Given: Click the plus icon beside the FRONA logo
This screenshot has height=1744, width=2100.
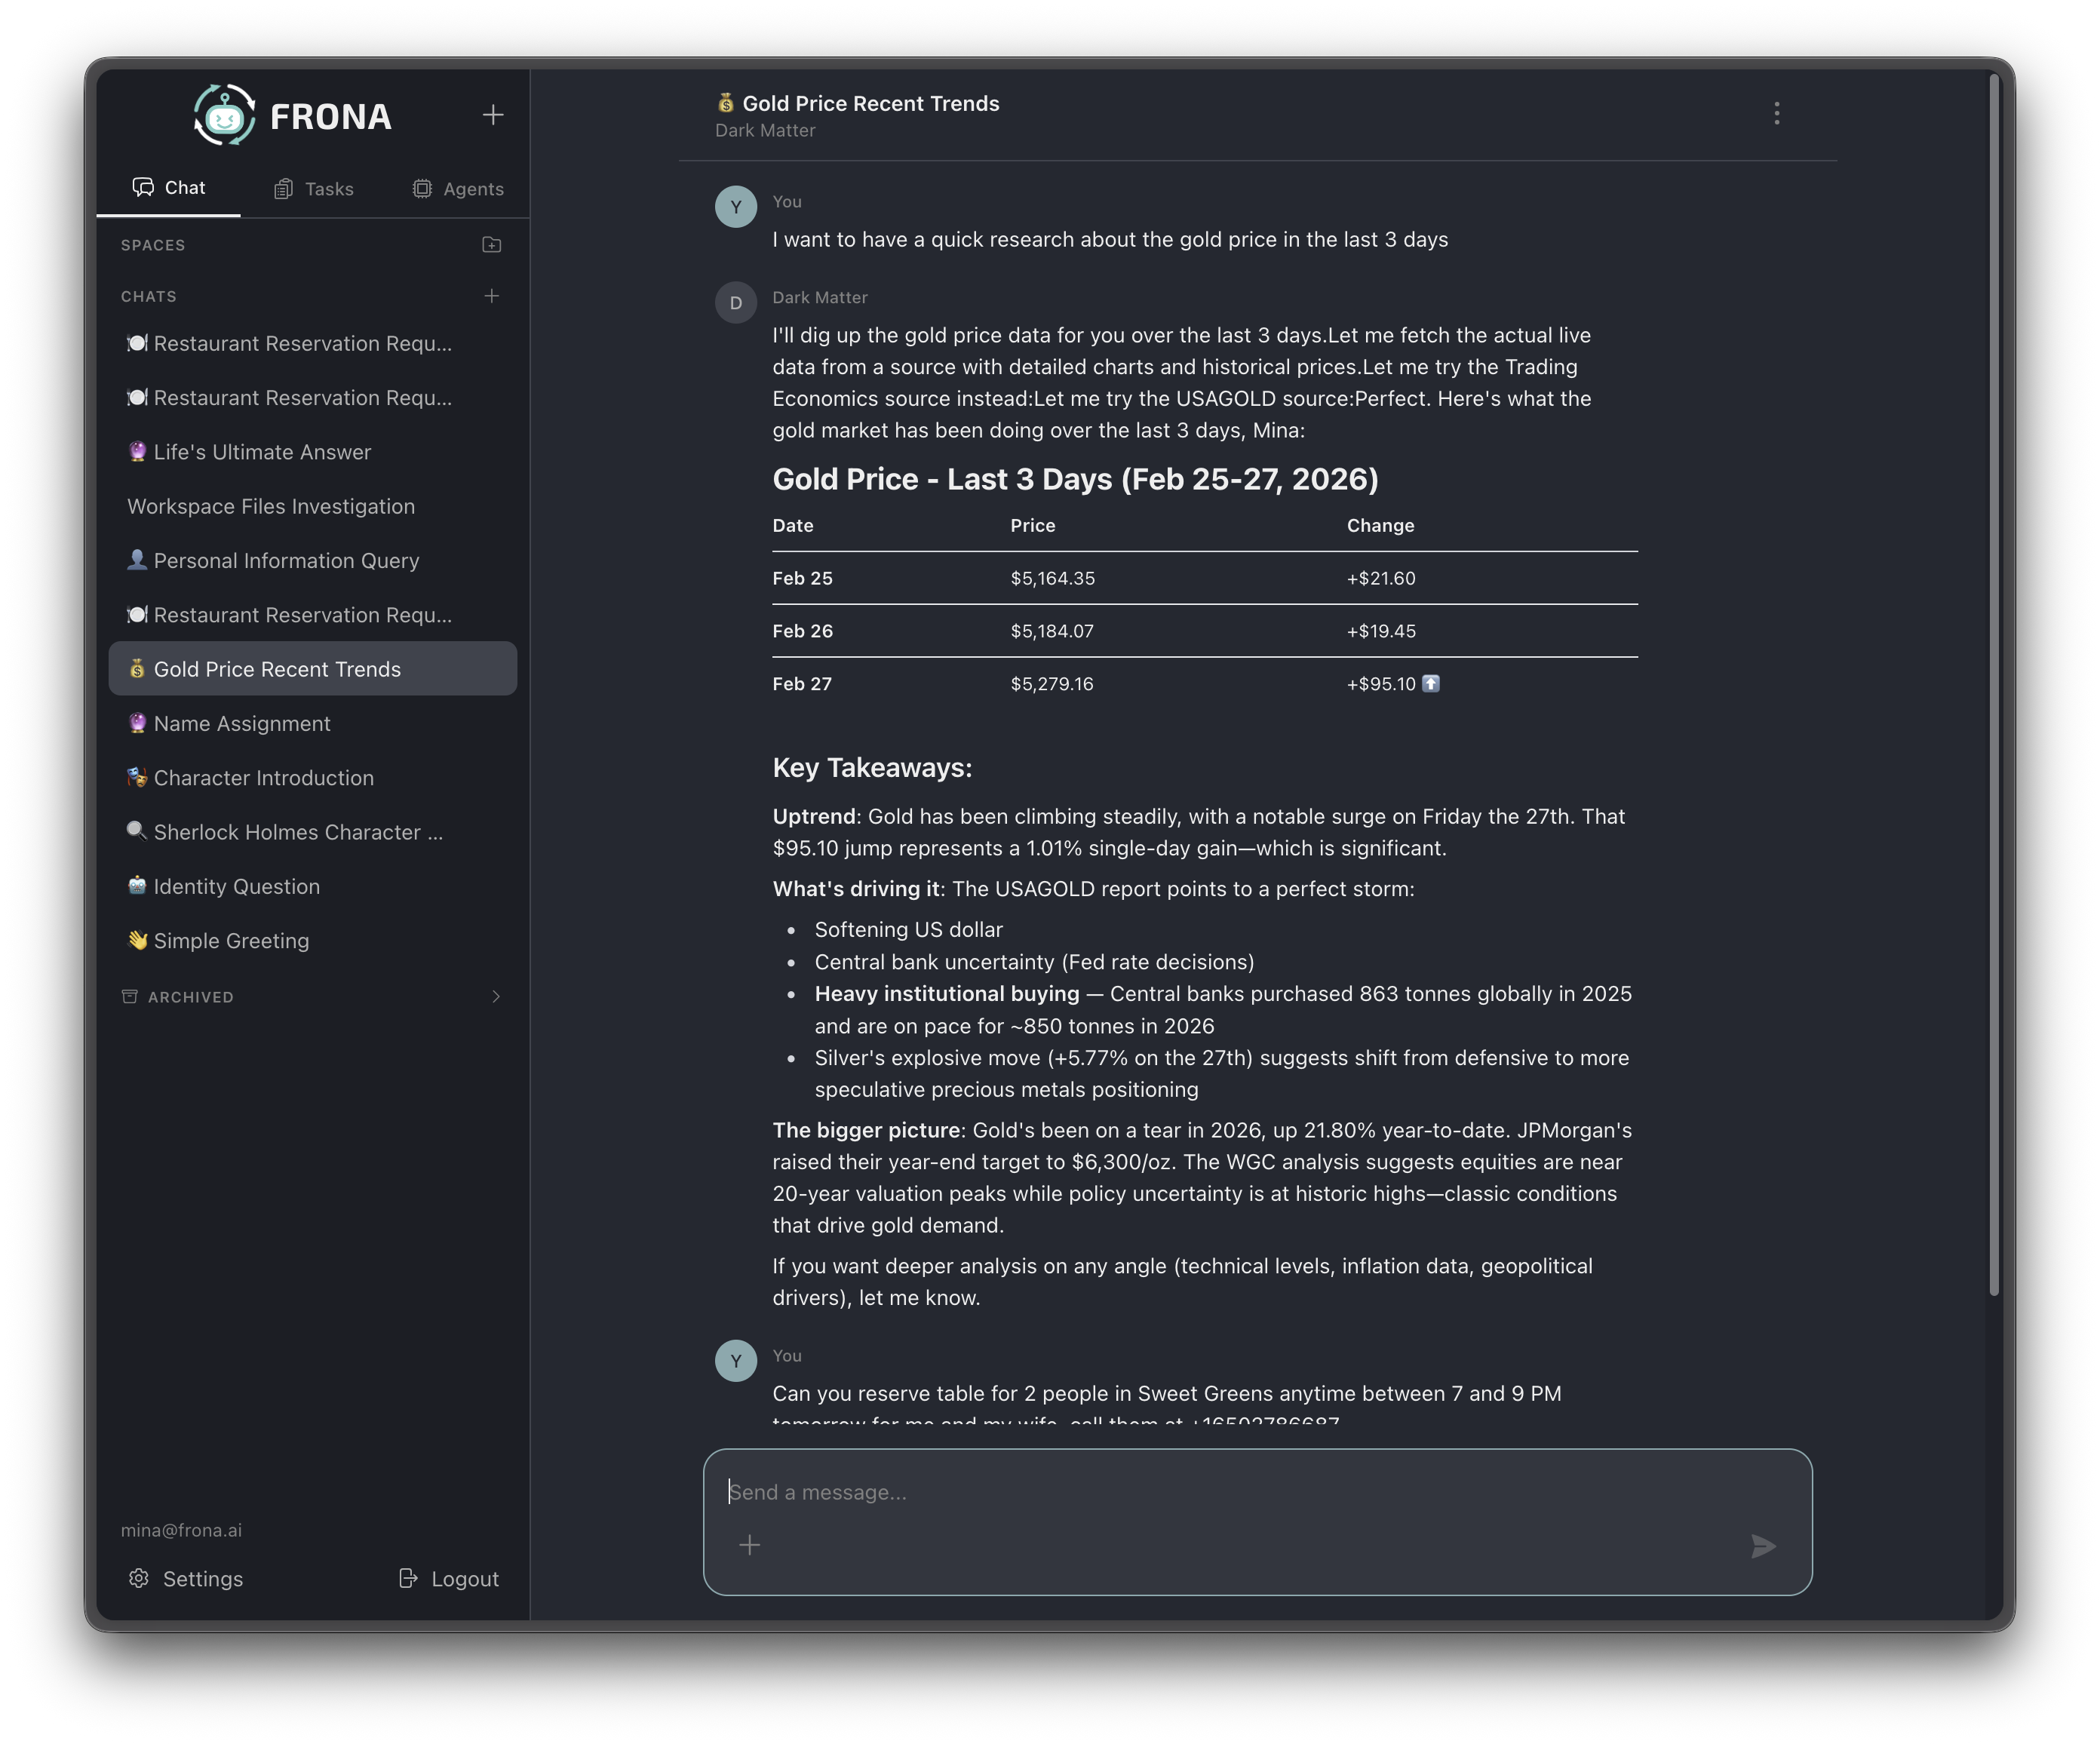Looking at the screenshot, I should [x=492, y=114].
